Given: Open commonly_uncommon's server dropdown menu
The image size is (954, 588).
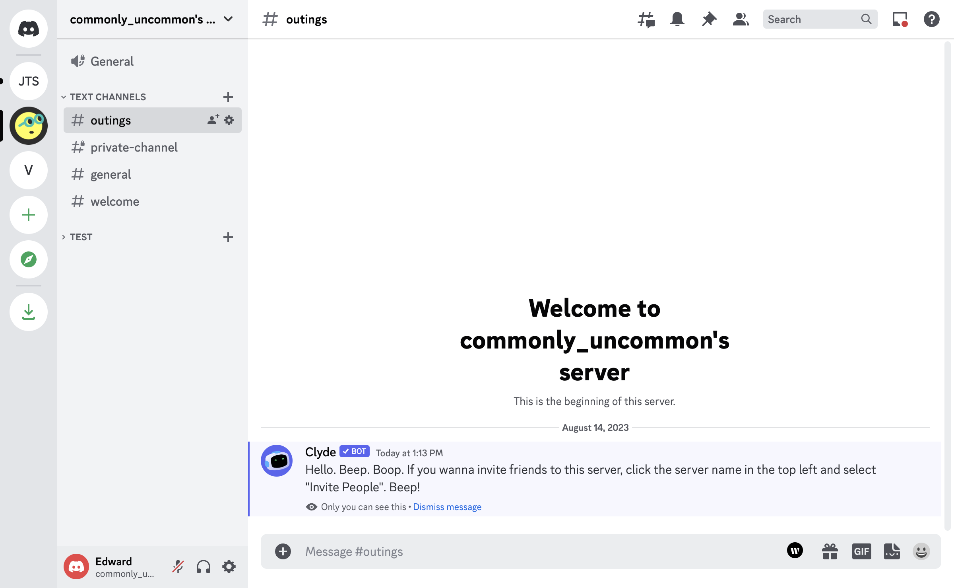Looking at the screenshot, I should pos(153,19).
